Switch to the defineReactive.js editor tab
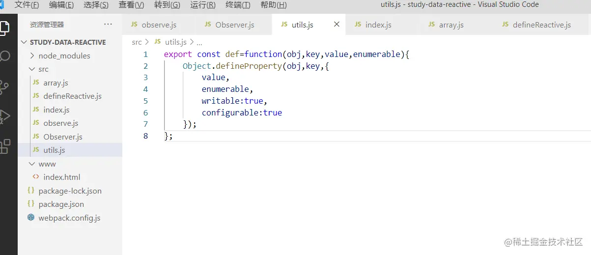 [542, 25]
